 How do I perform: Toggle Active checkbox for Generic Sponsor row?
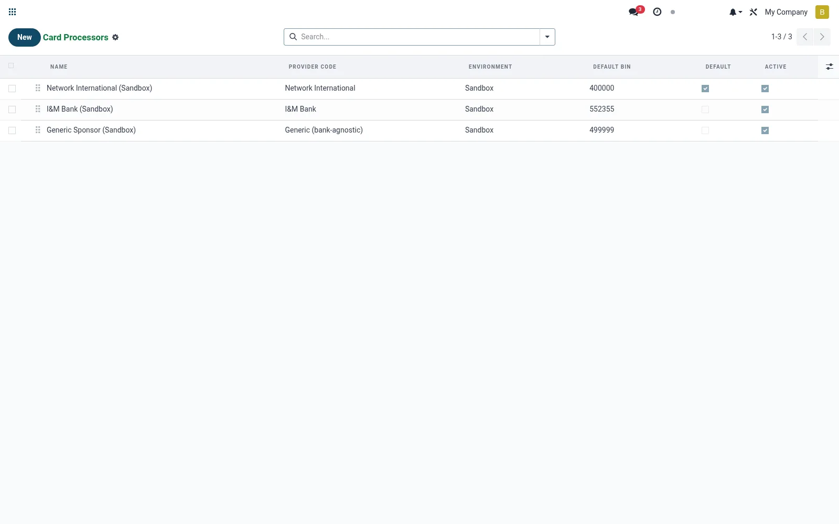pos(765,130)
